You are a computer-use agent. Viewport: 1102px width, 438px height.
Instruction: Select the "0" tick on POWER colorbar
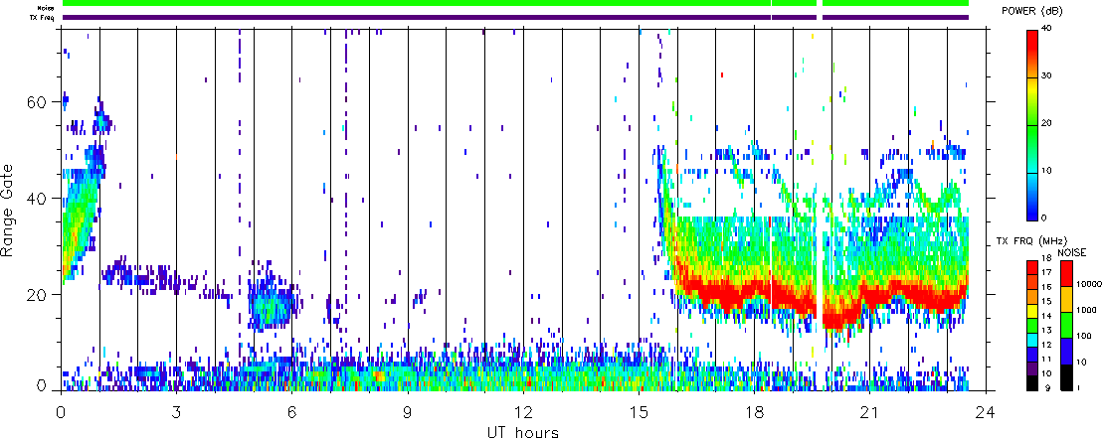click(1043, 218)
